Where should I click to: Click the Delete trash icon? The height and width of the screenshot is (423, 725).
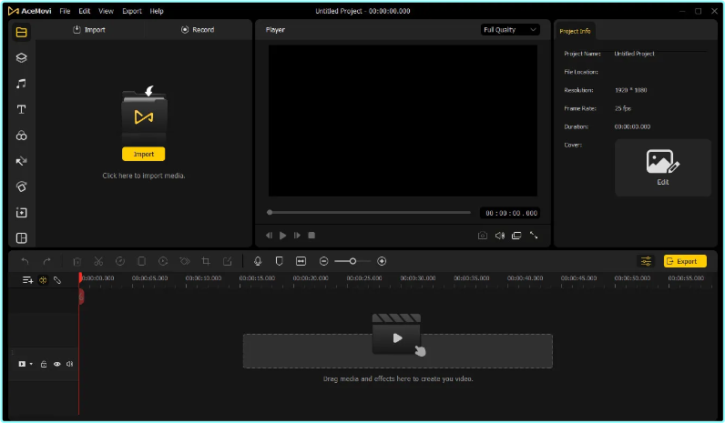coord(77,261)
